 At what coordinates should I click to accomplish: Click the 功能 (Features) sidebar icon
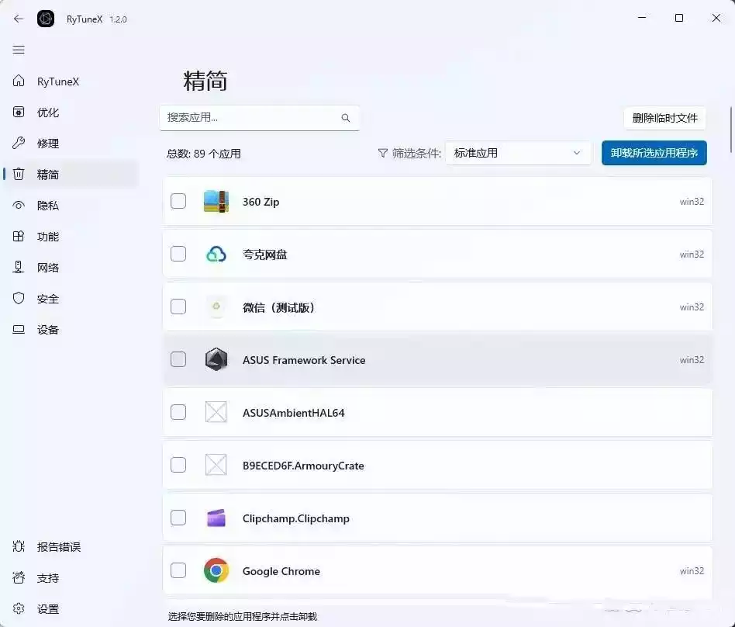[19, 236]
